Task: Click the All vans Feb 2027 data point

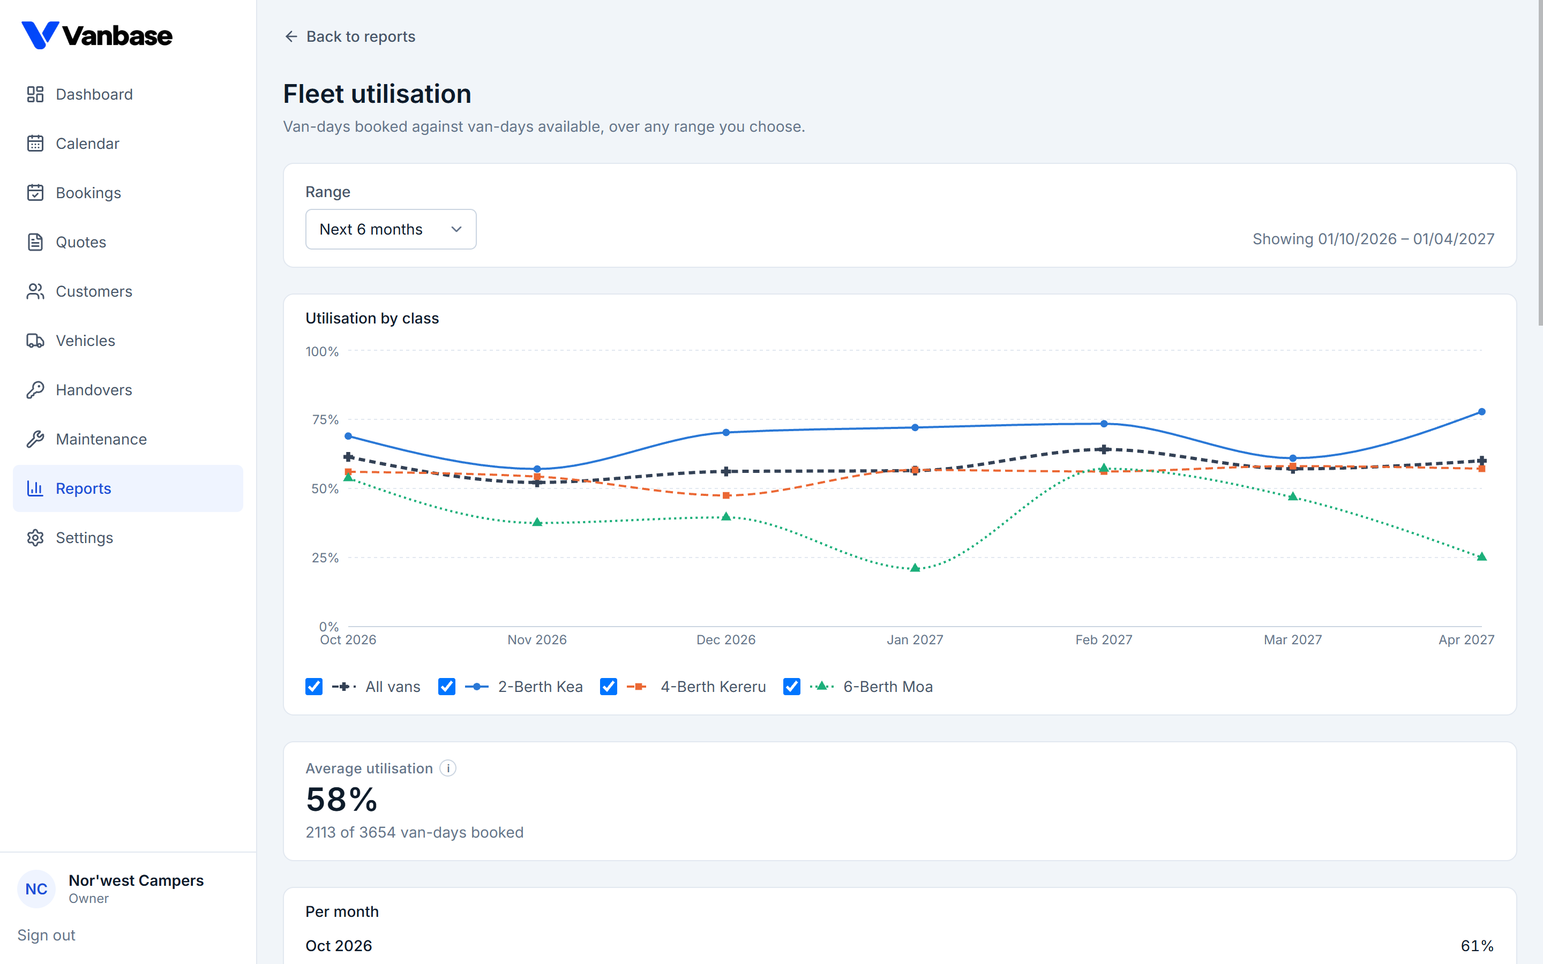Action: pos(1104,449)
